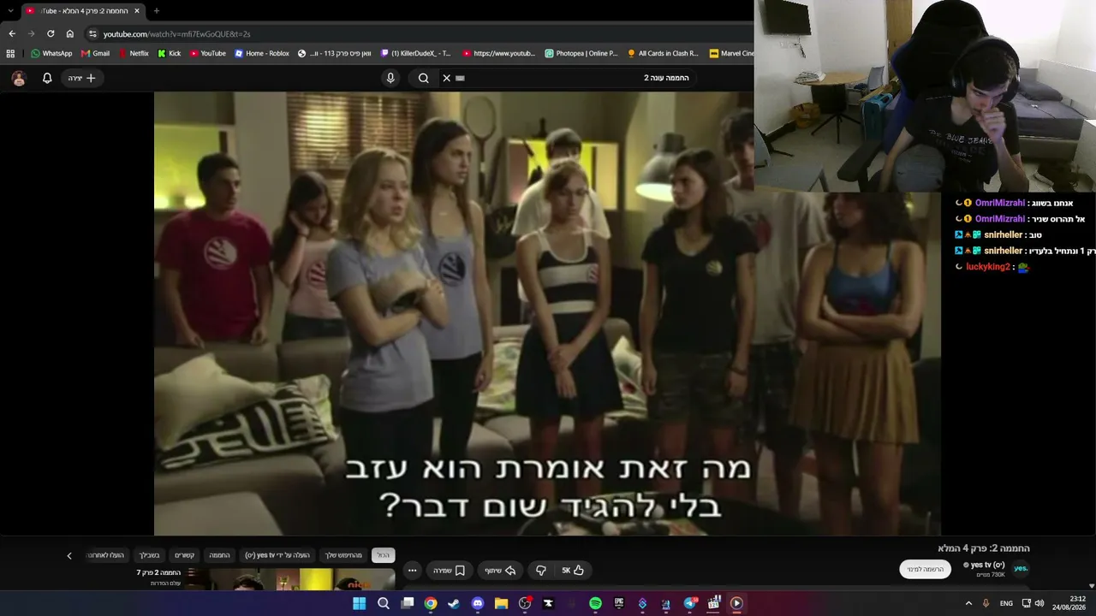Open the yes tv channel name link
The height and width of the screenshot is (616, 1096).
(988, 565)
